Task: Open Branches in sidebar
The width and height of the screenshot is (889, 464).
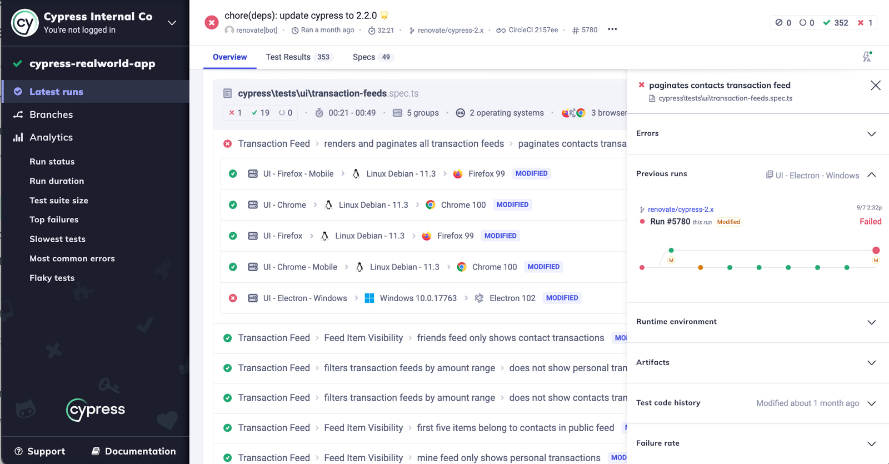Action: point(51,114)
